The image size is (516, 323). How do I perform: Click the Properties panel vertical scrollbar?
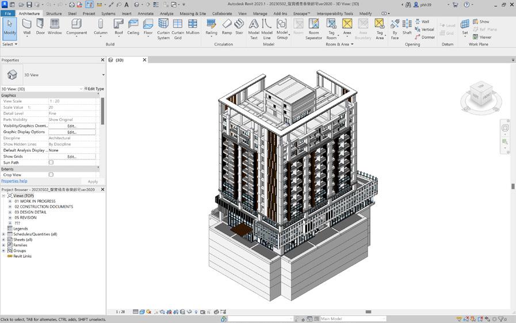pyautogui.click(x=102, y=111)
